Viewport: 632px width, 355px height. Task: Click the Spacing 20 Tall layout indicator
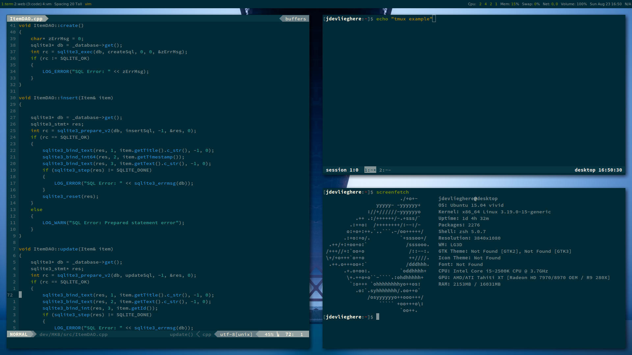coord(68,4)
